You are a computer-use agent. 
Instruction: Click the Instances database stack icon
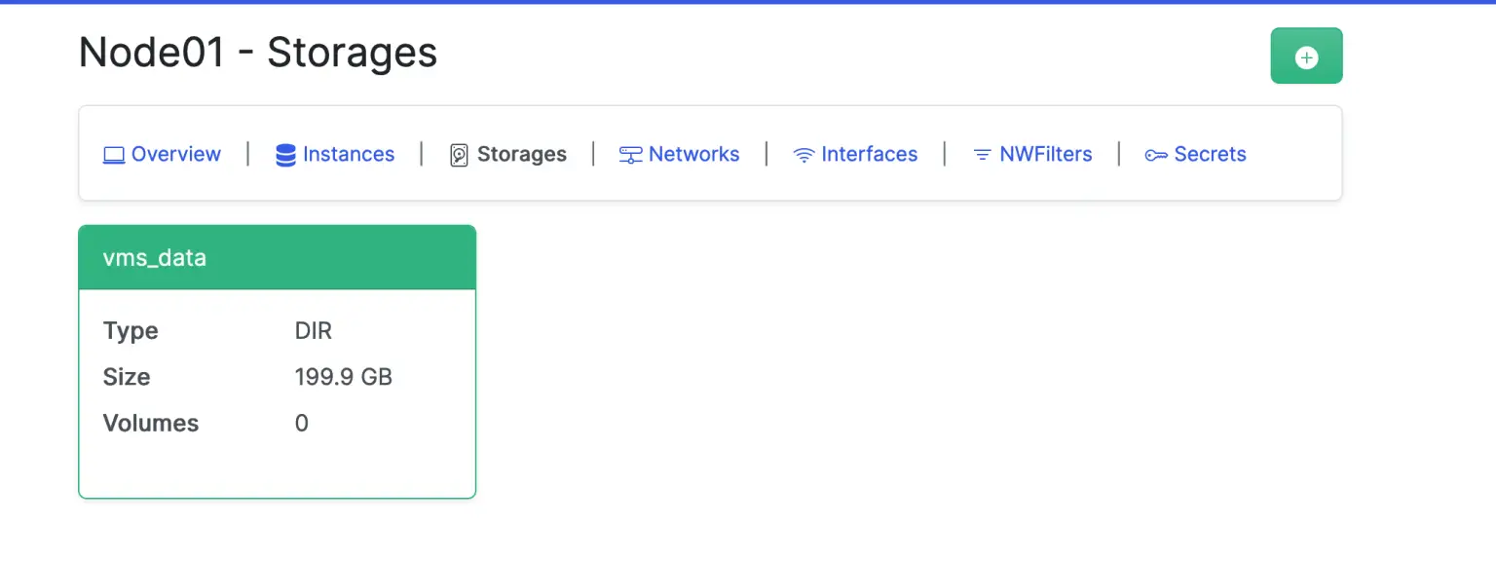click(285, 154)
